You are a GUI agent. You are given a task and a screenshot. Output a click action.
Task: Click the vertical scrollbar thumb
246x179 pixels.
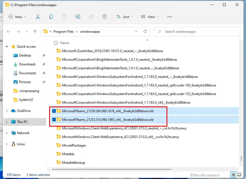tap(241, 158)
